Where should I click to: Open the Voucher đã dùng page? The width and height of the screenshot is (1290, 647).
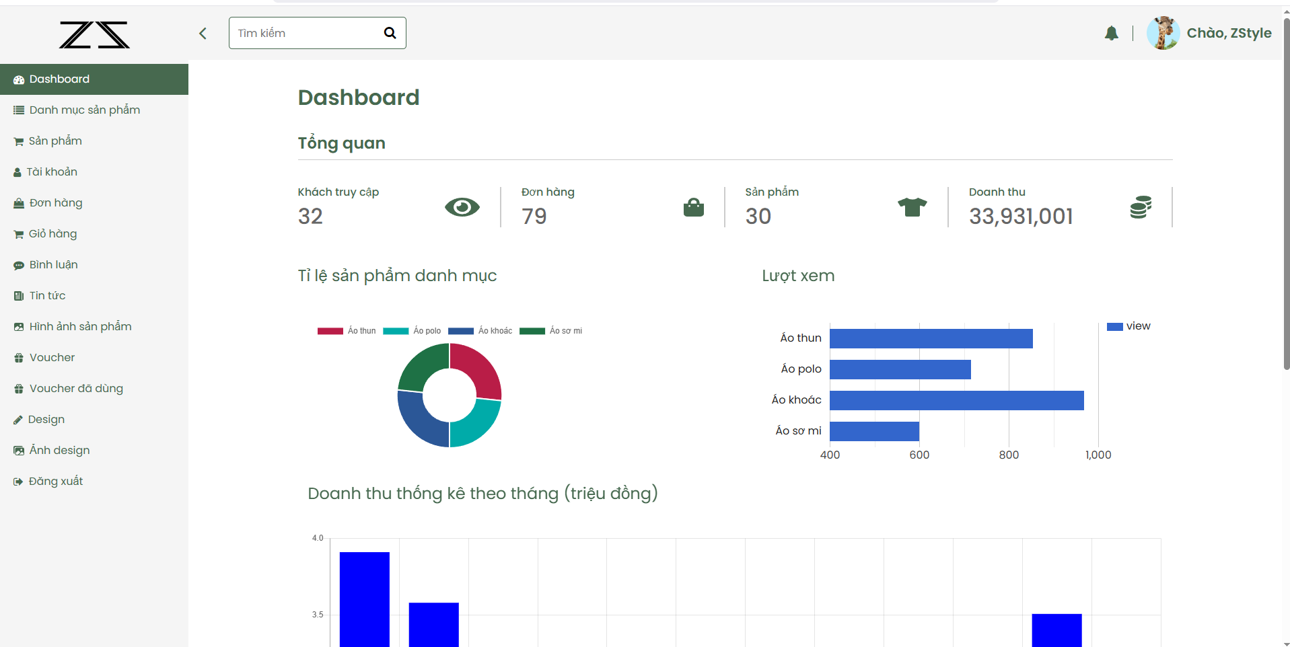(x=76, y=389)
